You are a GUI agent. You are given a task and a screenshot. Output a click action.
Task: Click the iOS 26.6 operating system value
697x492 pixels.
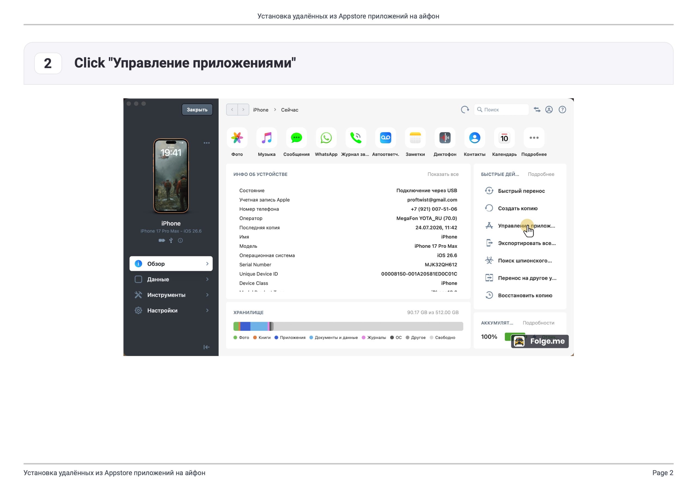tap(447, 255)
